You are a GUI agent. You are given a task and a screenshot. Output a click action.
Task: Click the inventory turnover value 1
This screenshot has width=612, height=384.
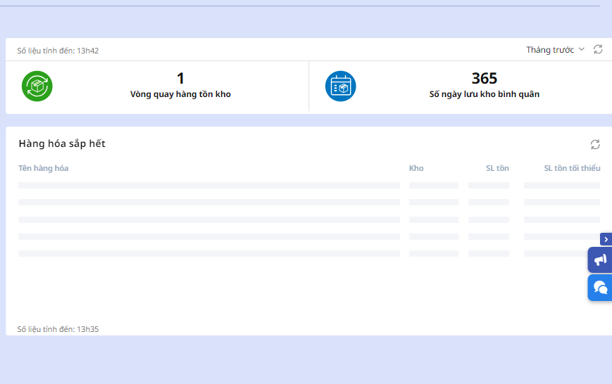click(180, 78)
